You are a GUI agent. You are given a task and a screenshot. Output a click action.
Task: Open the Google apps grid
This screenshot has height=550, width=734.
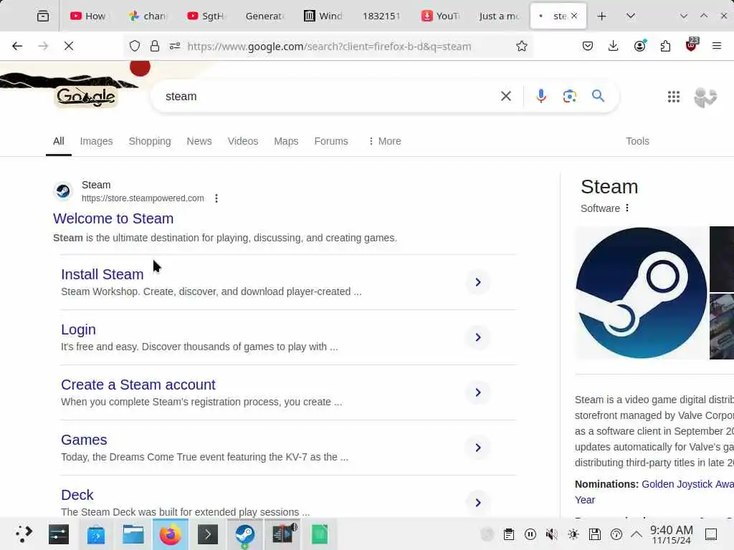pyautogui.click(x=674, y=97)
